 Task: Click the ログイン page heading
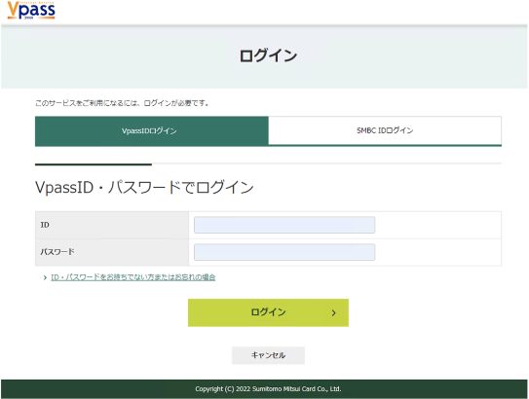coord(268,55)
